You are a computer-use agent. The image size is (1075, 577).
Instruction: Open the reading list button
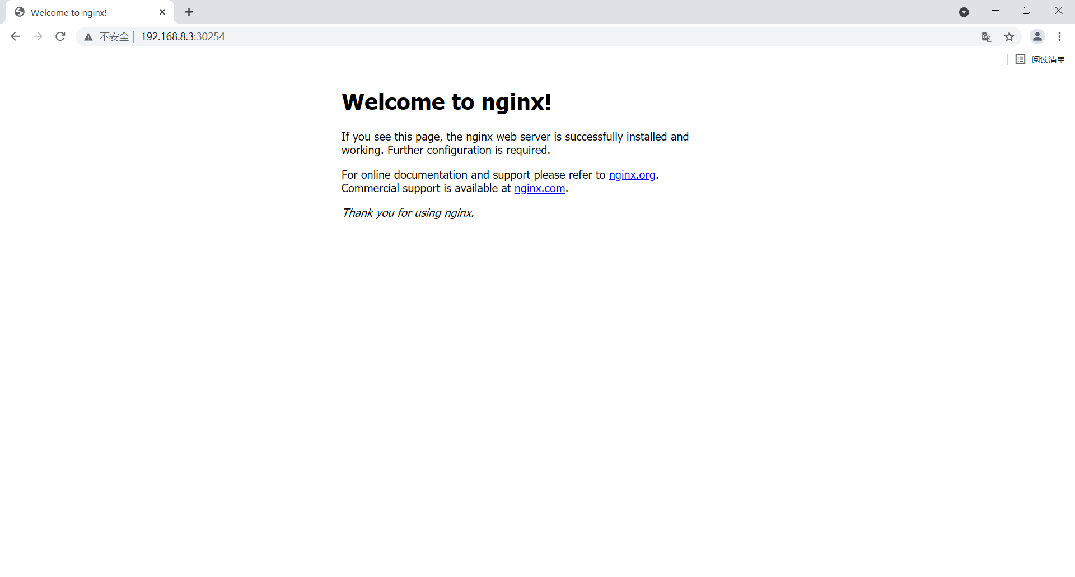pos(1040,59)
